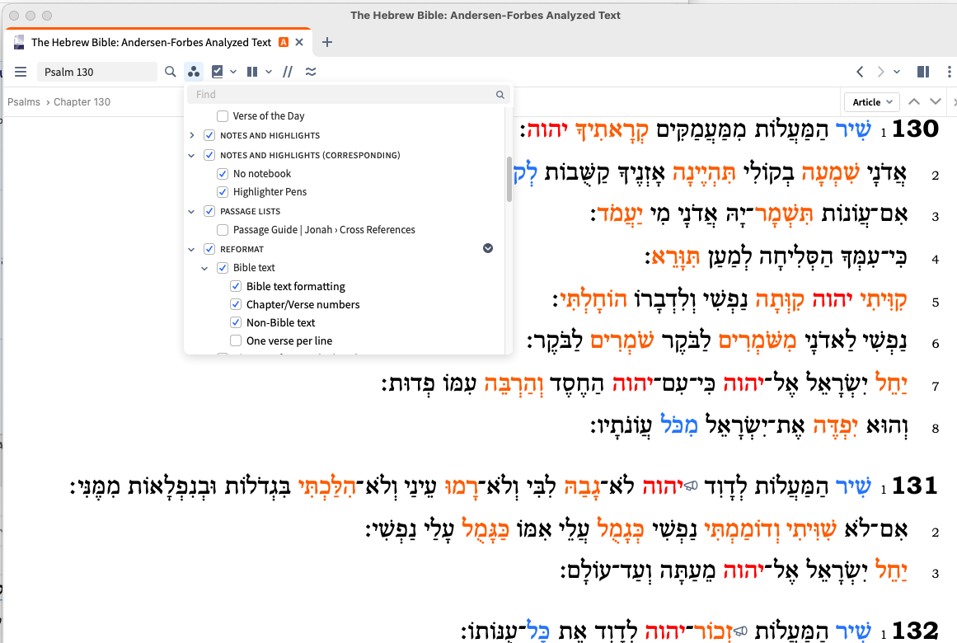Screen dimensions: 957x643
Task: Open a new tab with plus icon
Action: (x=327, y=42)
